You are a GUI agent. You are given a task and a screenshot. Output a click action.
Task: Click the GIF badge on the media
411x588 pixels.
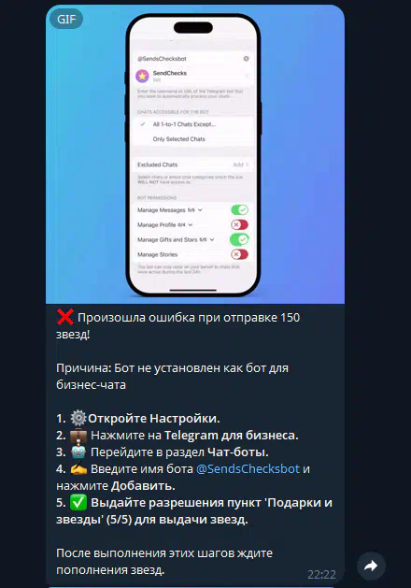tap(66, 19)
